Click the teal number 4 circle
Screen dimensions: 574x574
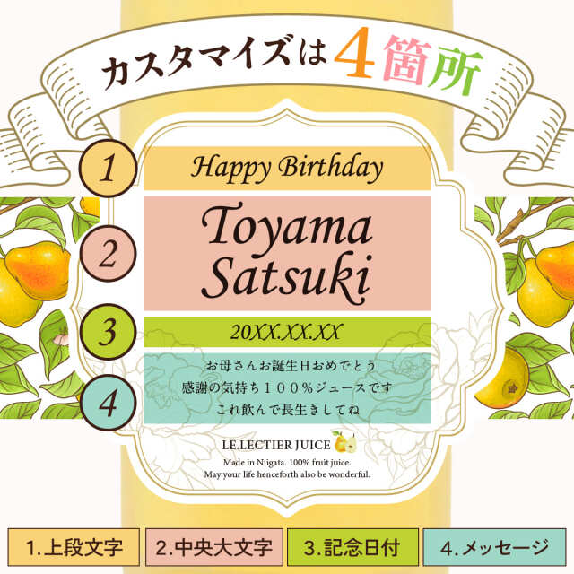click(108, 403)
